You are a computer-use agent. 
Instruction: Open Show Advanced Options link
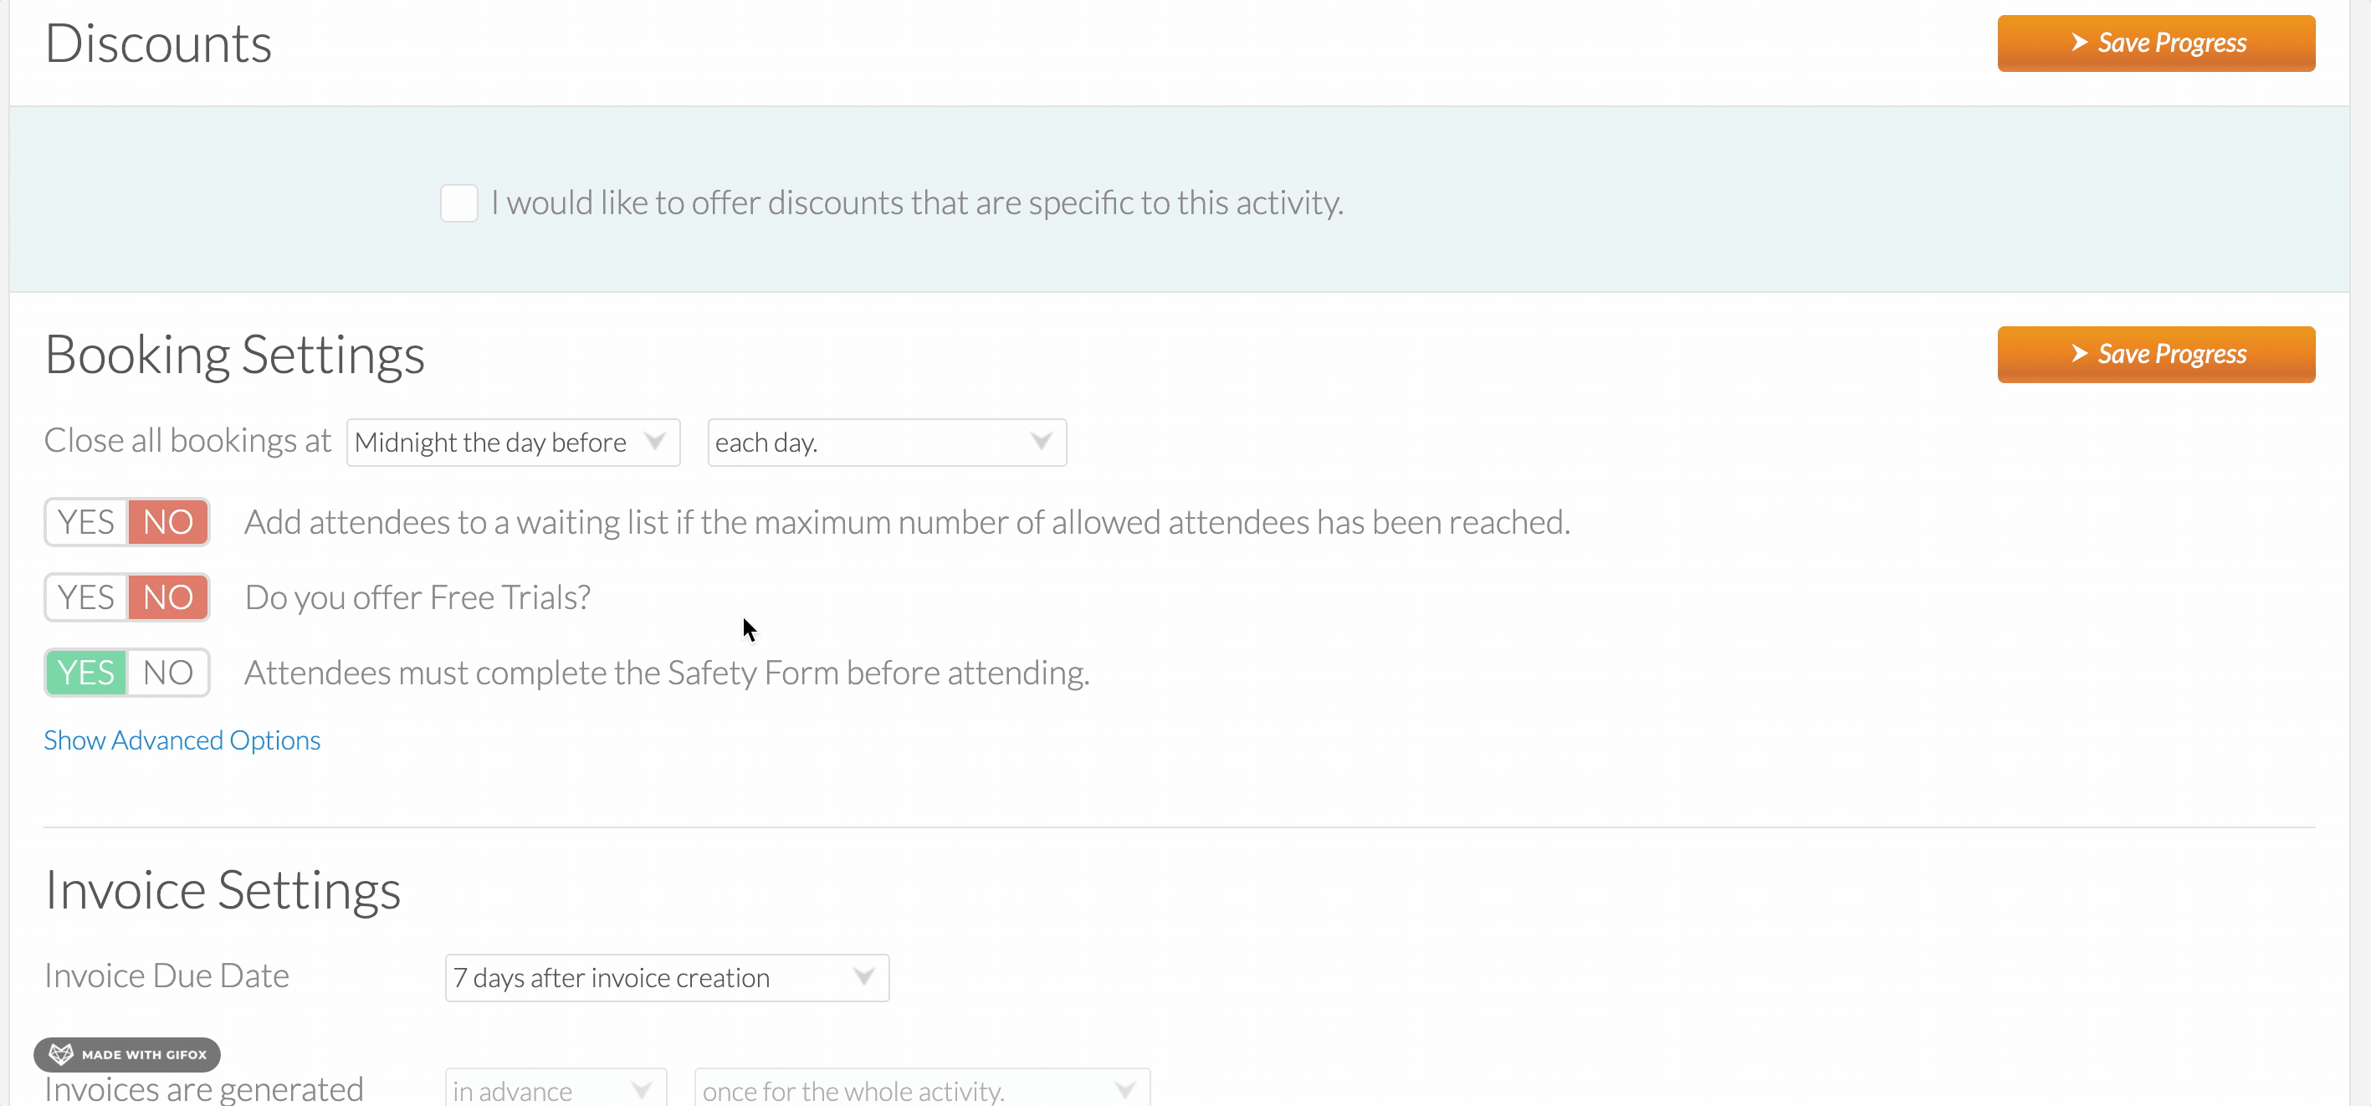tap(182, 740)
